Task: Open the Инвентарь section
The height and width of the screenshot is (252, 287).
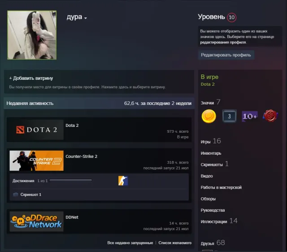Action: 211,153
